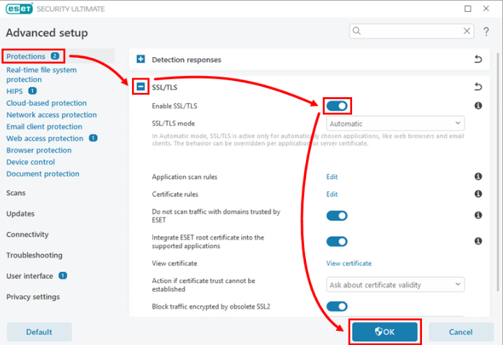Click the Web access protection badge
The image size is (503, 345).
click(x=93, y=138)
